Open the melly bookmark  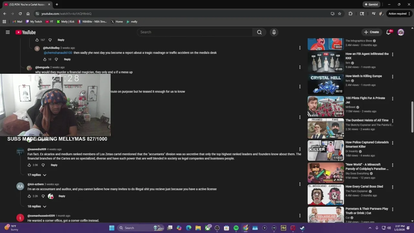click(132, 22)
